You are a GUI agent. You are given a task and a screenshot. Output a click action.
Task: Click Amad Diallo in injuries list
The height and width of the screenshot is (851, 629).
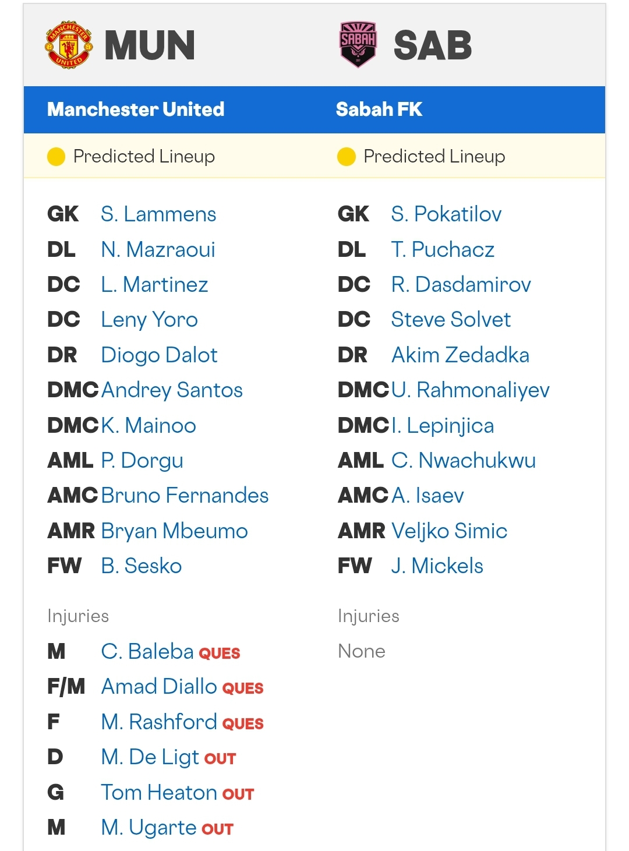[159, 687]
